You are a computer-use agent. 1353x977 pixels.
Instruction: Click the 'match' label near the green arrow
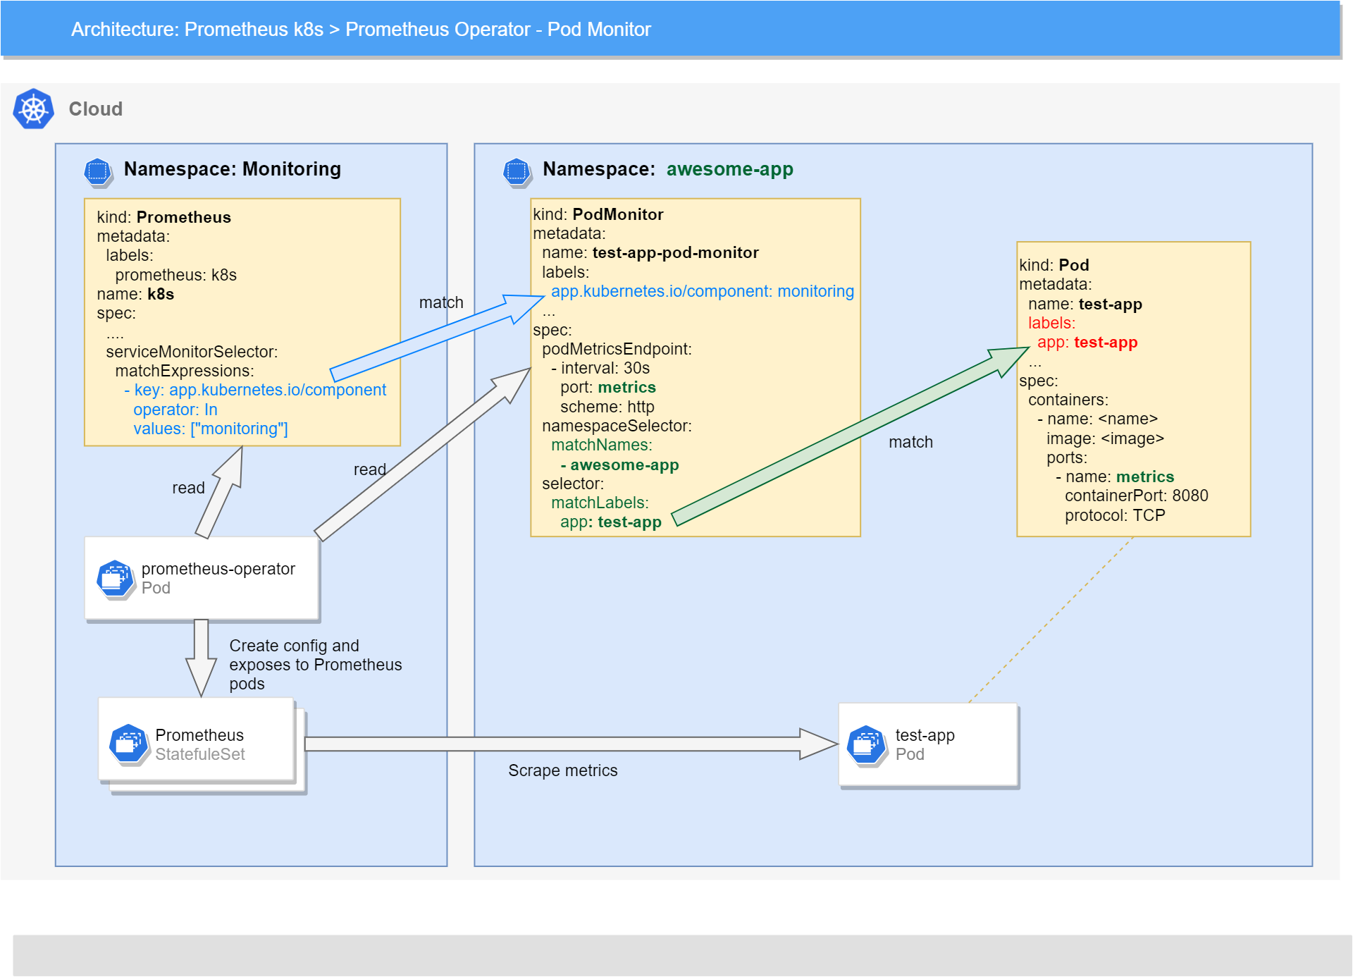click(x=910, y=442)
